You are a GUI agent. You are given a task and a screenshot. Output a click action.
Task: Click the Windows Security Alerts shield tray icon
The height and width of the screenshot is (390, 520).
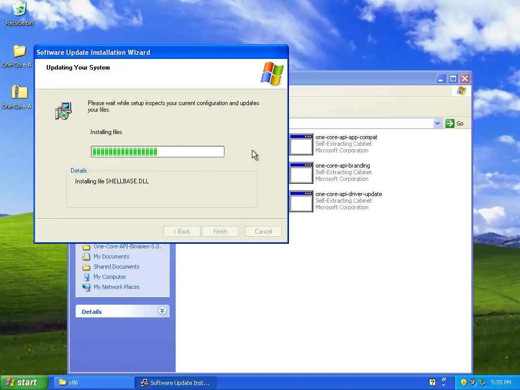pyautogui.click(x=464, y=382)
